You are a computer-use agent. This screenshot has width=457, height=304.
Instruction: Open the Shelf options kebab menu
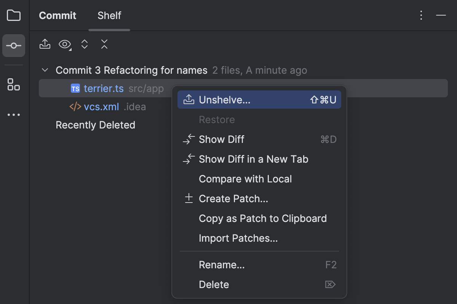[x=421, y=15]
